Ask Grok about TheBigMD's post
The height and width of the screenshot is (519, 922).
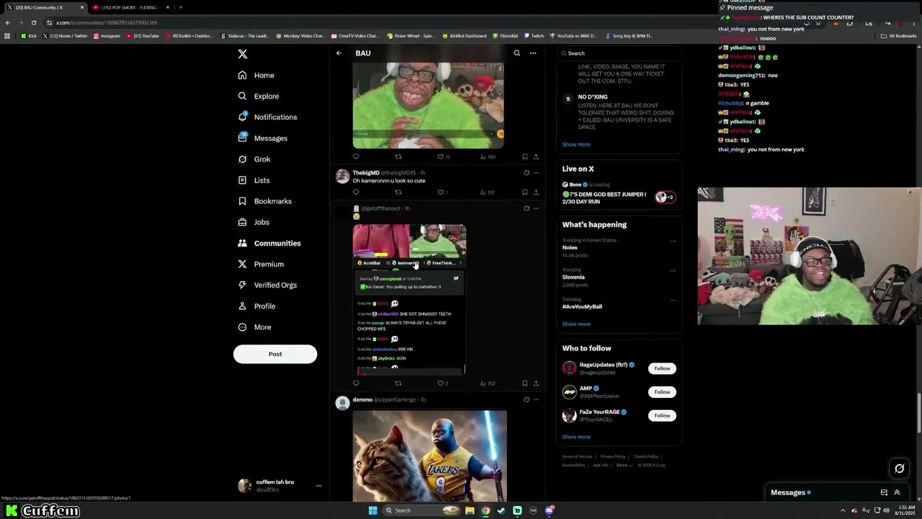(x=527, y=173)
